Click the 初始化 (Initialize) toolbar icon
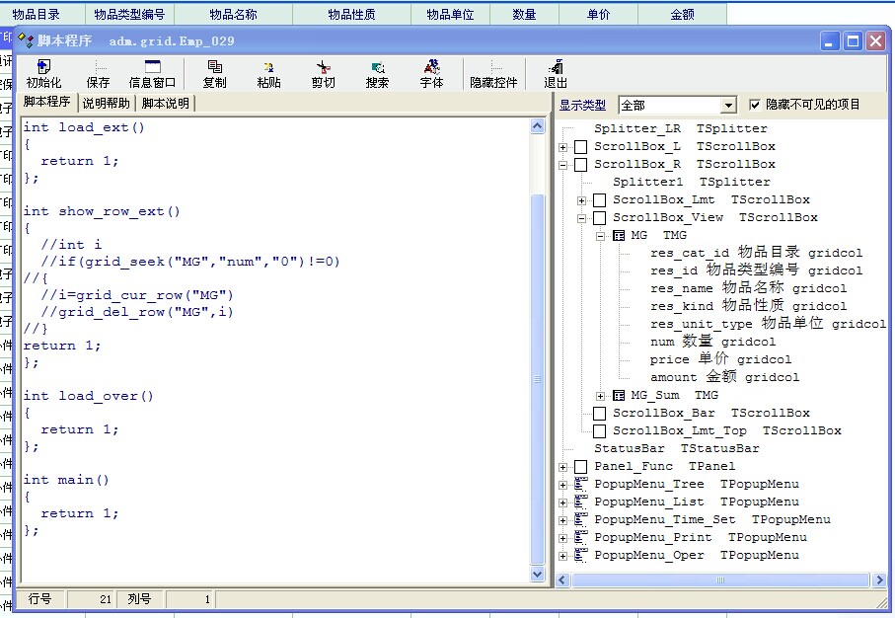 coord(43,74)
